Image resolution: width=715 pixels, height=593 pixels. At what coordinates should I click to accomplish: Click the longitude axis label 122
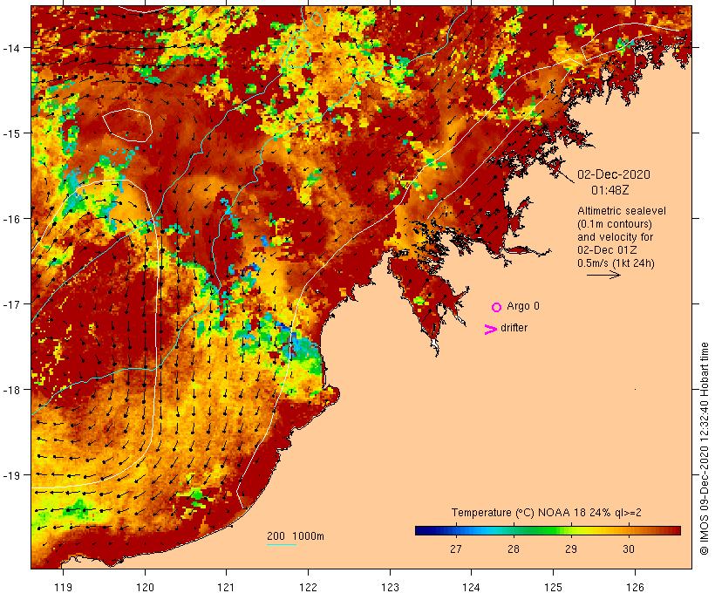[x=309, y=587]
